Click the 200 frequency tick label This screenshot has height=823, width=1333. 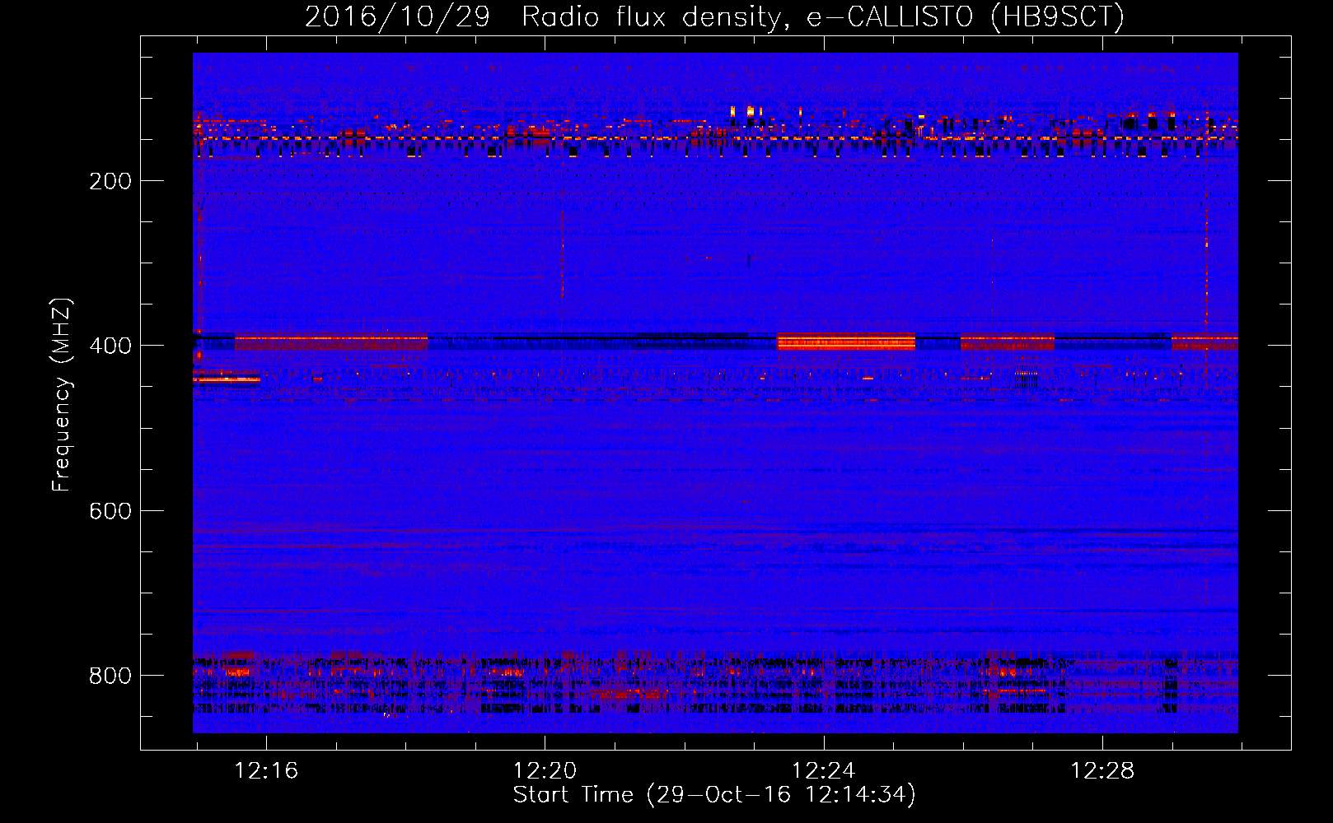[x=110, y=181]
